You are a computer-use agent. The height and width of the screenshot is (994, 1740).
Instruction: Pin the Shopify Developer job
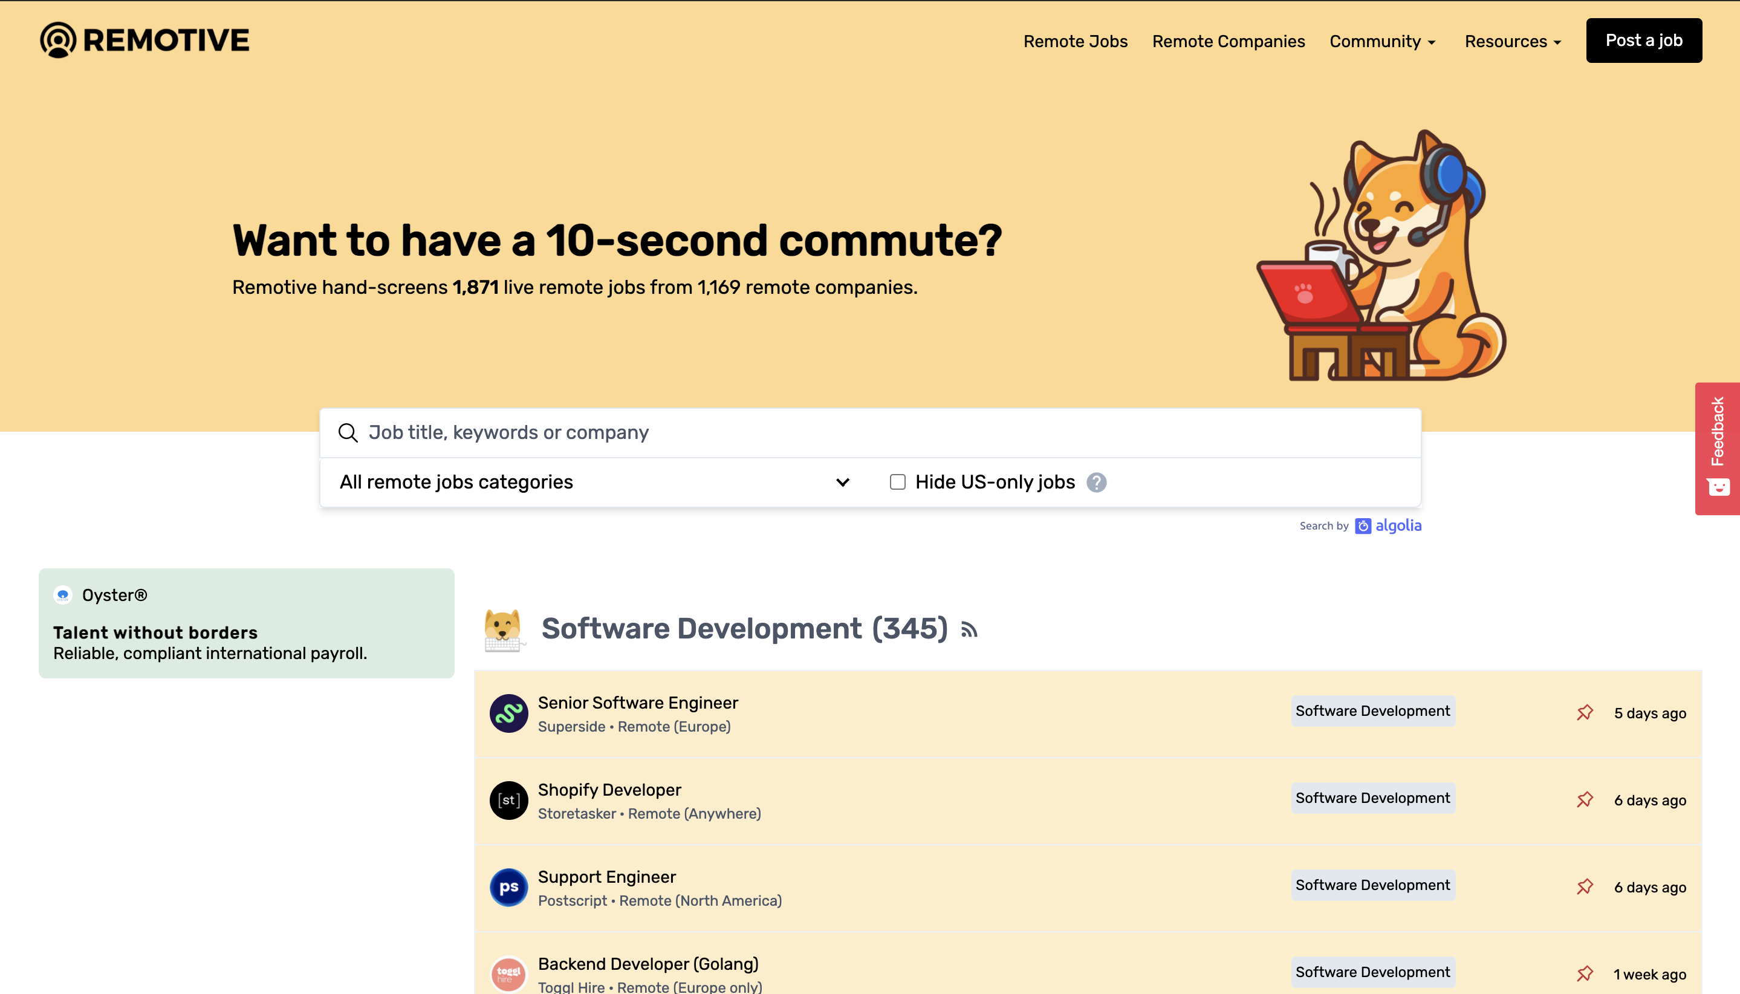coord(1585,799)
